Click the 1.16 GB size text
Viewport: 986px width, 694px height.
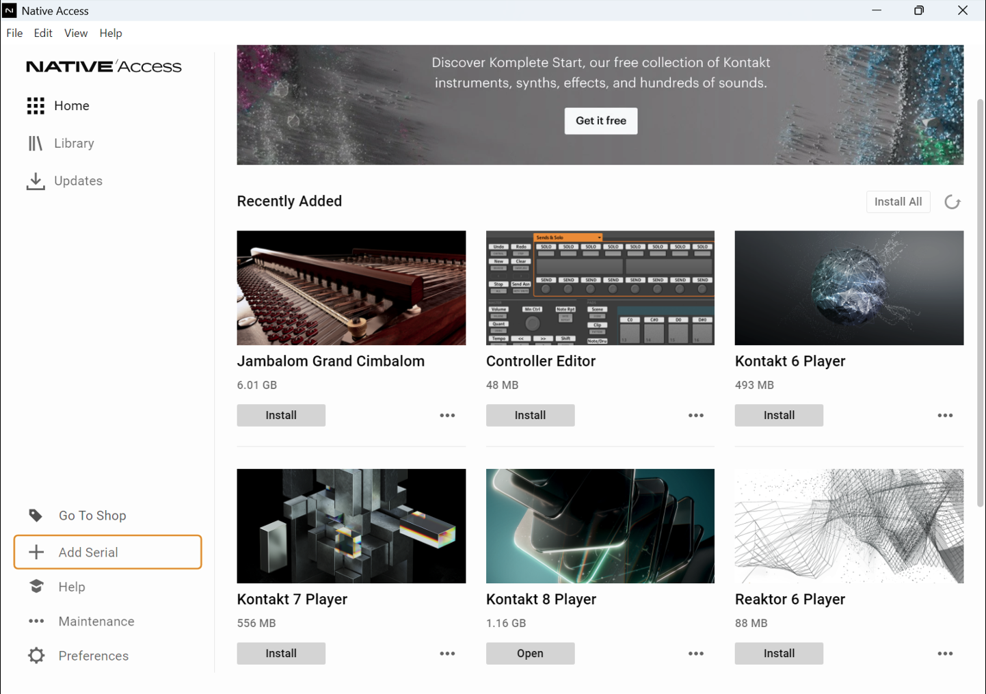(506, 623)
